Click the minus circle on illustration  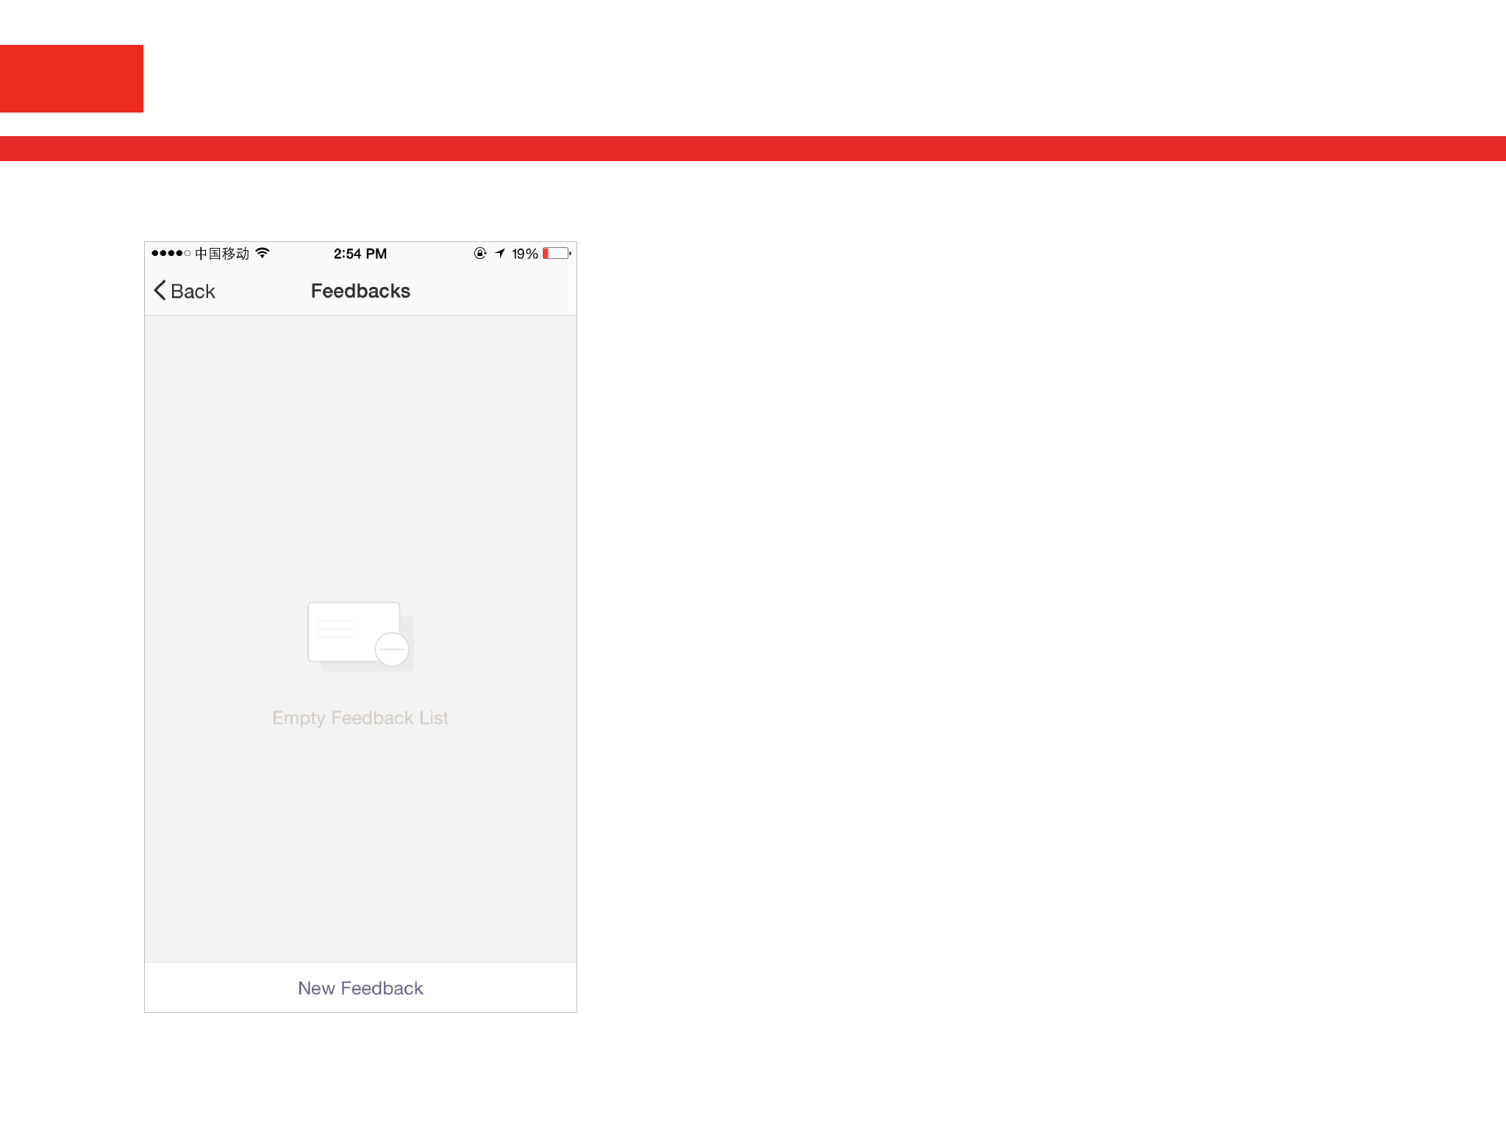pos(392,649)
